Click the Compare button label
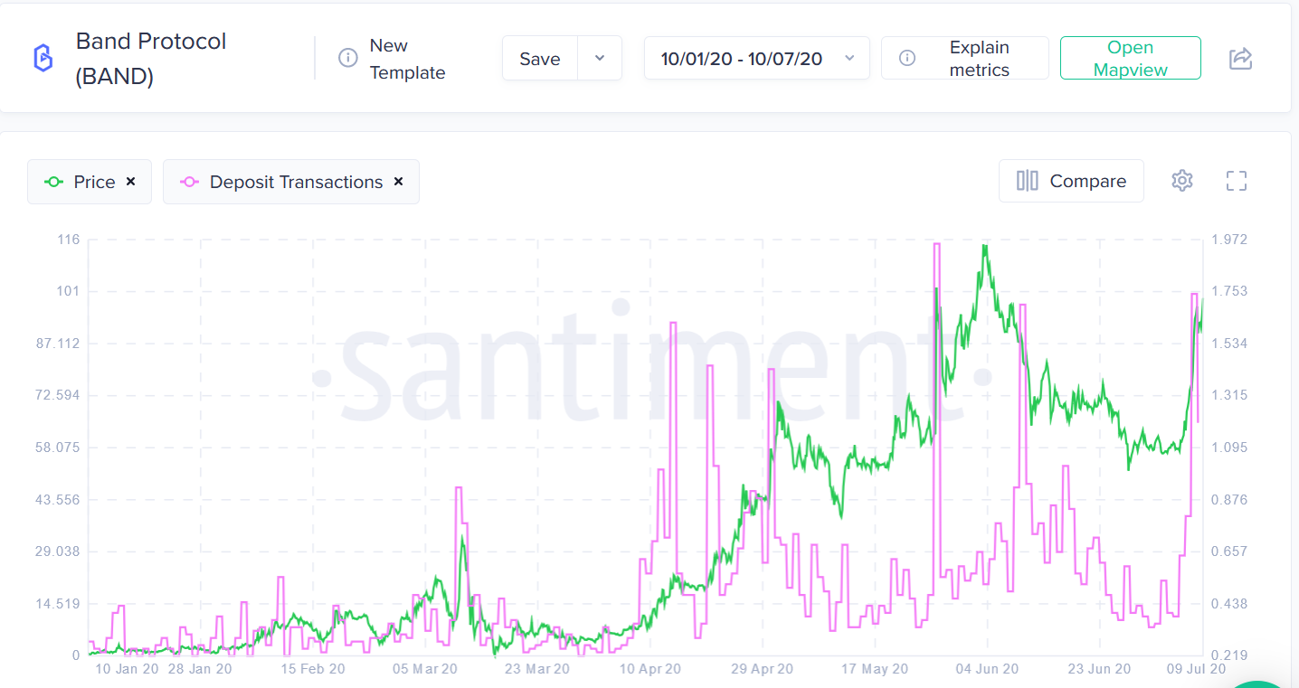The width and height of the screenshot is (1299, 688). pos(1088,181)
